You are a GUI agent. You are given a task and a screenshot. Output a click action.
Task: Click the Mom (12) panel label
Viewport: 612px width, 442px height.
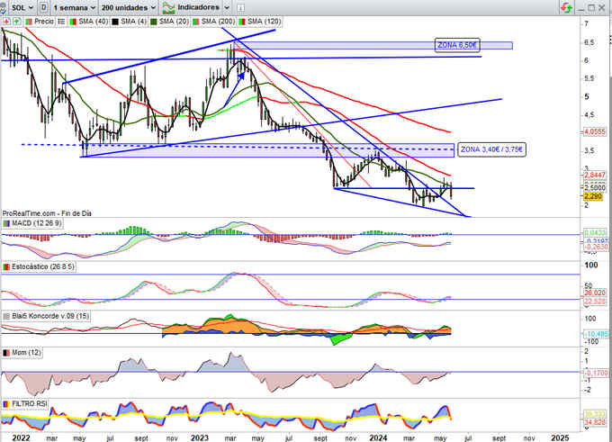pyautogui.click(x=26, y=353)
